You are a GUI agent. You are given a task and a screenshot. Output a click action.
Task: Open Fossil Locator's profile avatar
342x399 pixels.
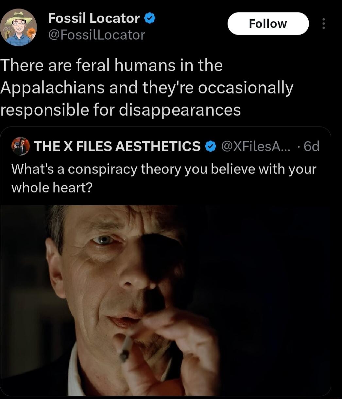tap(18, 27)
